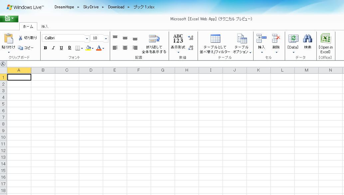The image size is (344, 195).
Task: Click the Copy (コピー) icon
Action: [x=20, y=48]
